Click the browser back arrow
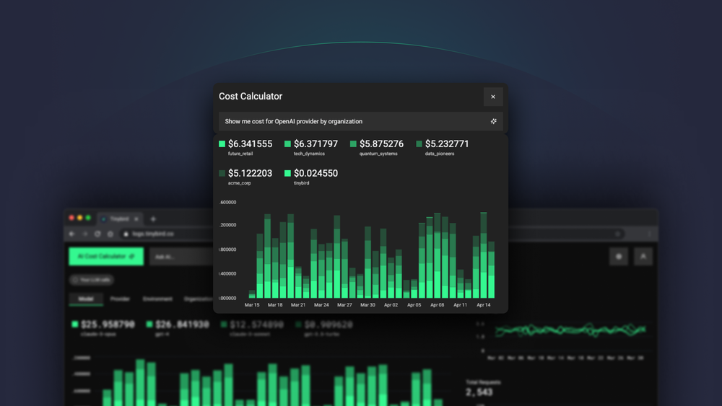Viewport: 722px width, 406px height. [72, 234]
